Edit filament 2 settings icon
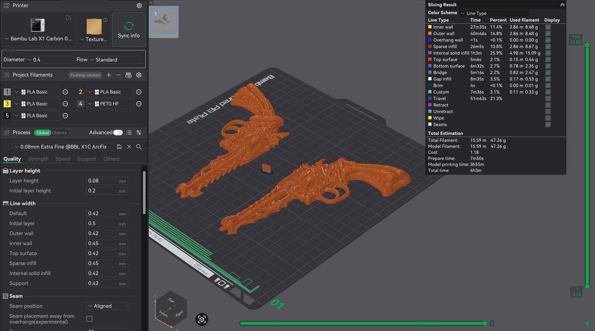The width and height of the screenshot is (595, 331). coord(139,92)
